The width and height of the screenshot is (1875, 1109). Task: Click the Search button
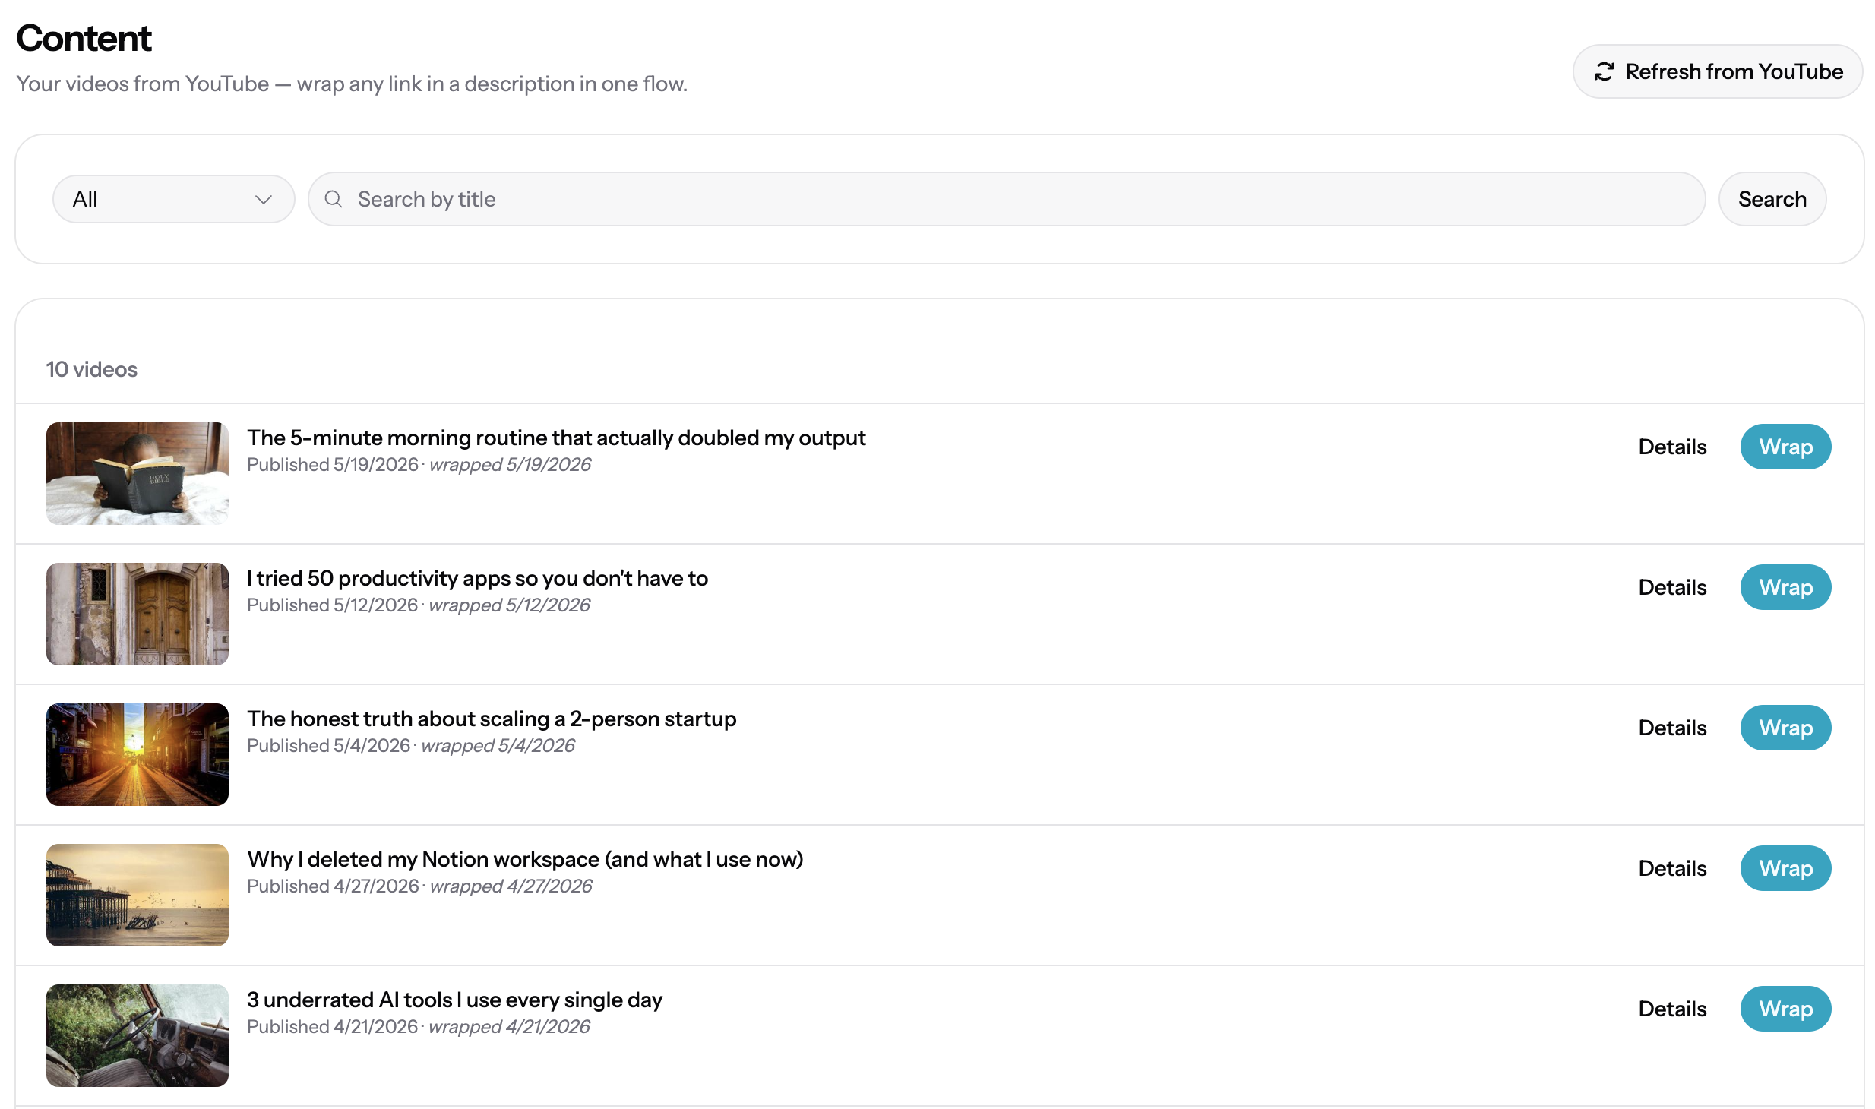(x=1772, y=199)
